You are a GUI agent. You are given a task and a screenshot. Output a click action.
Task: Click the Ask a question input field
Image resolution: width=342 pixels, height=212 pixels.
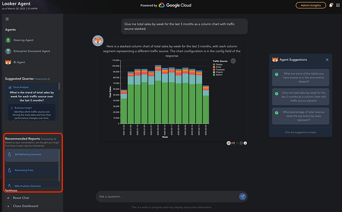168,196
